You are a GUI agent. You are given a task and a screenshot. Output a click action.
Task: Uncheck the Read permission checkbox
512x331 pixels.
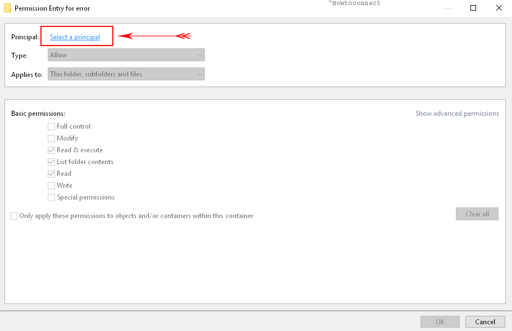click(x=51, y=174)
